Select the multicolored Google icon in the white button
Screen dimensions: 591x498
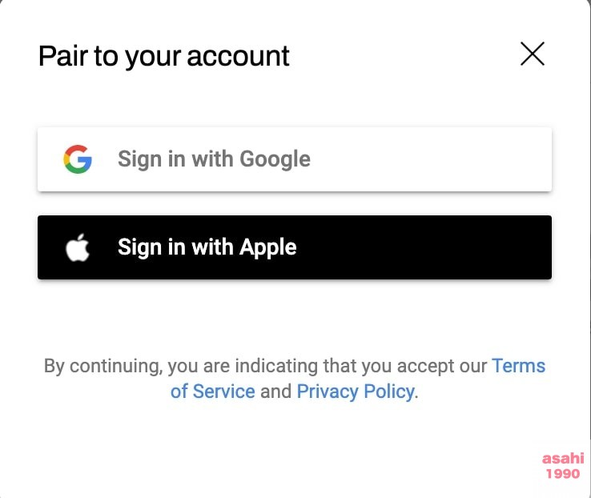tap(78, 159)
